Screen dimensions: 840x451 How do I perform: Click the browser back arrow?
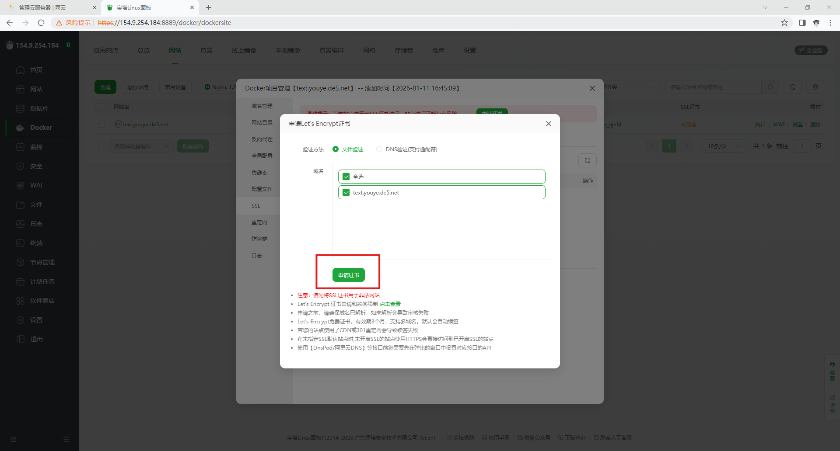[x=10, y=23]
